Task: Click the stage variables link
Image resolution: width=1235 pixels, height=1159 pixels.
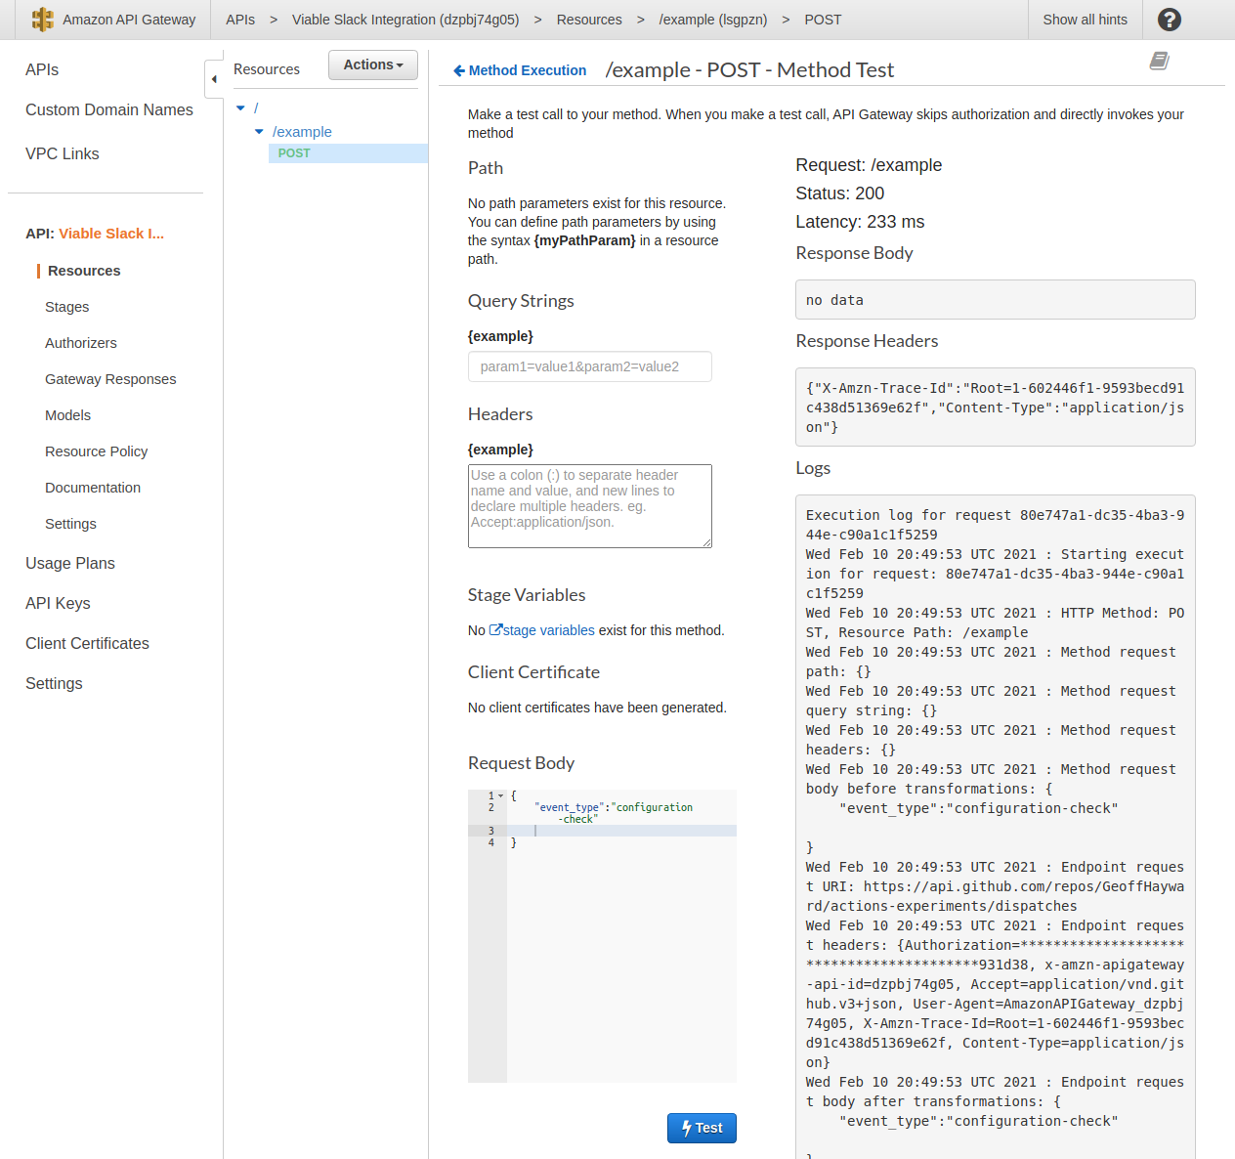Action: click(548, 630)
